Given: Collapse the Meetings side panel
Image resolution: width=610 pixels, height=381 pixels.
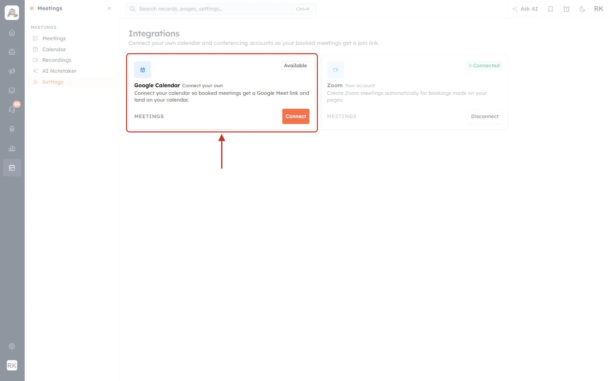Looking at the screenshot, I should [x=109, y=8].
